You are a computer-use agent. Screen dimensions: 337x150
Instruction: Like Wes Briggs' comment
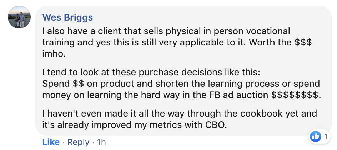point(51,142)
